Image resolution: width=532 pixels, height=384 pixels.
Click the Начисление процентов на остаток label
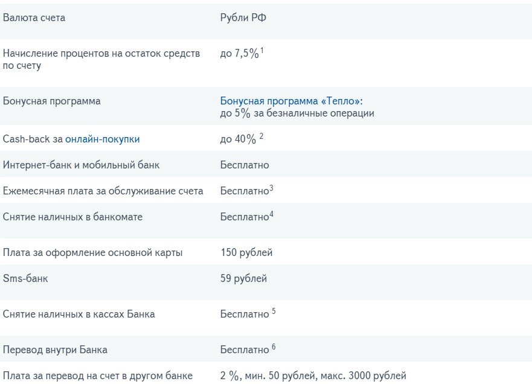tap(101, 59)
